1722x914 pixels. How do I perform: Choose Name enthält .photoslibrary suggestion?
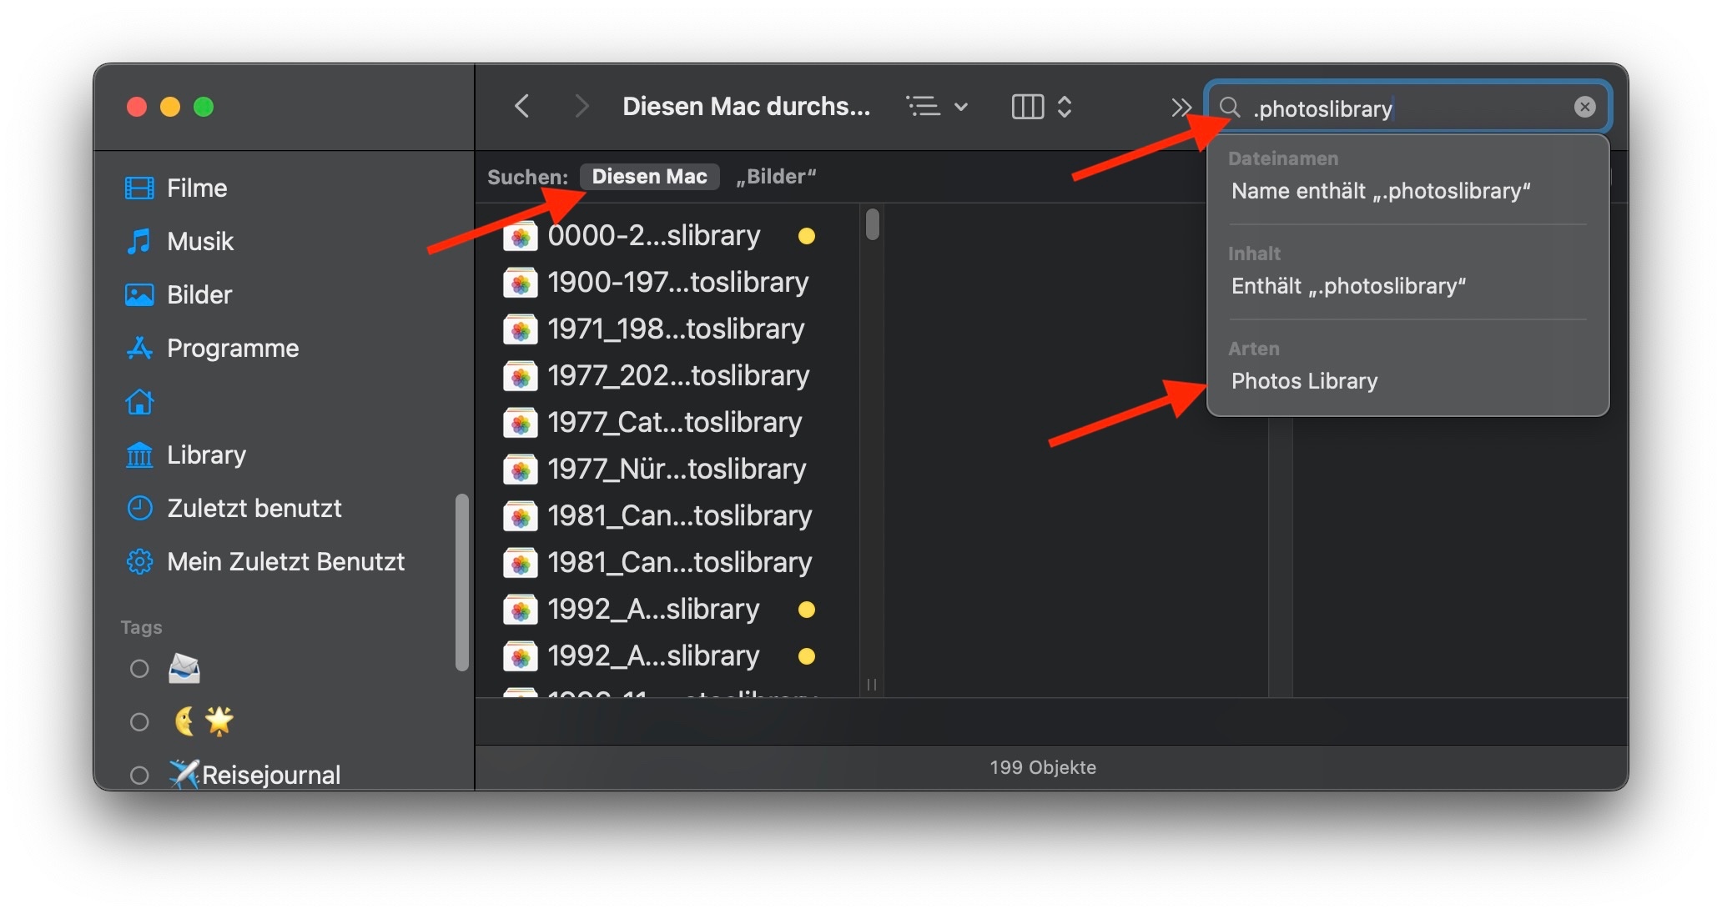point(1380,191)
